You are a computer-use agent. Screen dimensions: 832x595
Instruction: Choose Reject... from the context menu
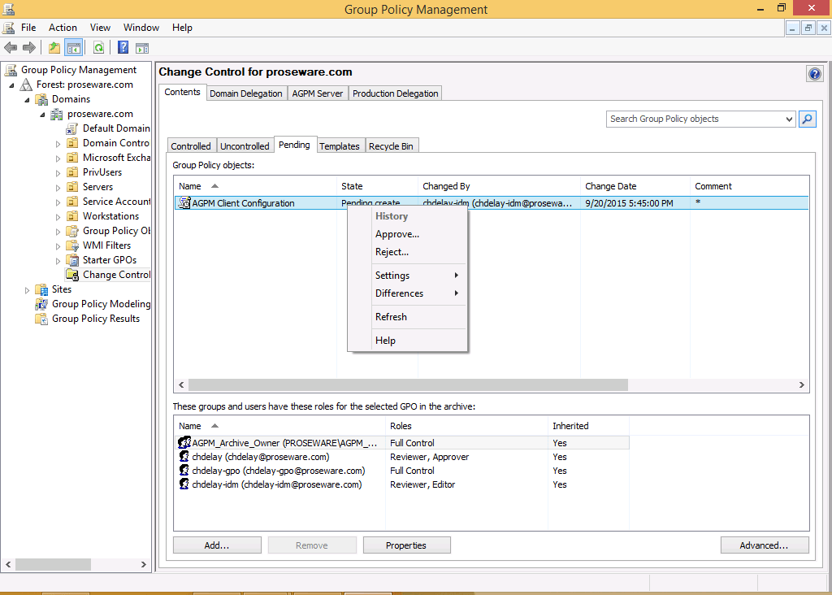pos(392,252)
